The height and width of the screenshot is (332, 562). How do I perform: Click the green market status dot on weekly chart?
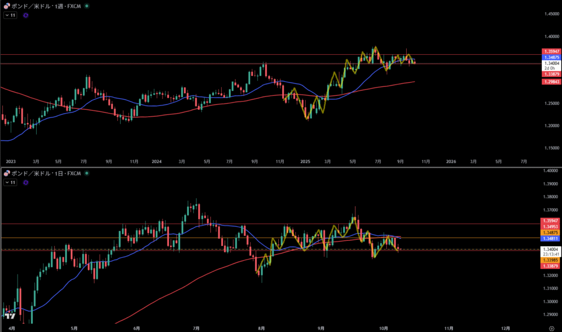[87, 5]
